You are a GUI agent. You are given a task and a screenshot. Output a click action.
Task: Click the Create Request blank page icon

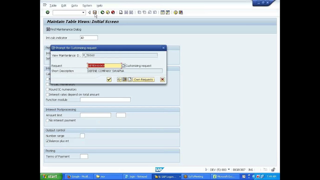[129, 79]
